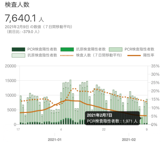Click the 0% right axis label
The image size is (163, 143).
[154, 125]
